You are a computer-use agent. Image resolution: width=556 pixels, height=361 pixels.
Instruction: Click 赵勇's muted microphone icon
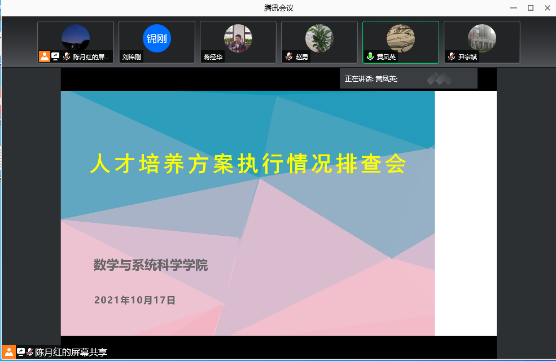click(x=289, y=56)
